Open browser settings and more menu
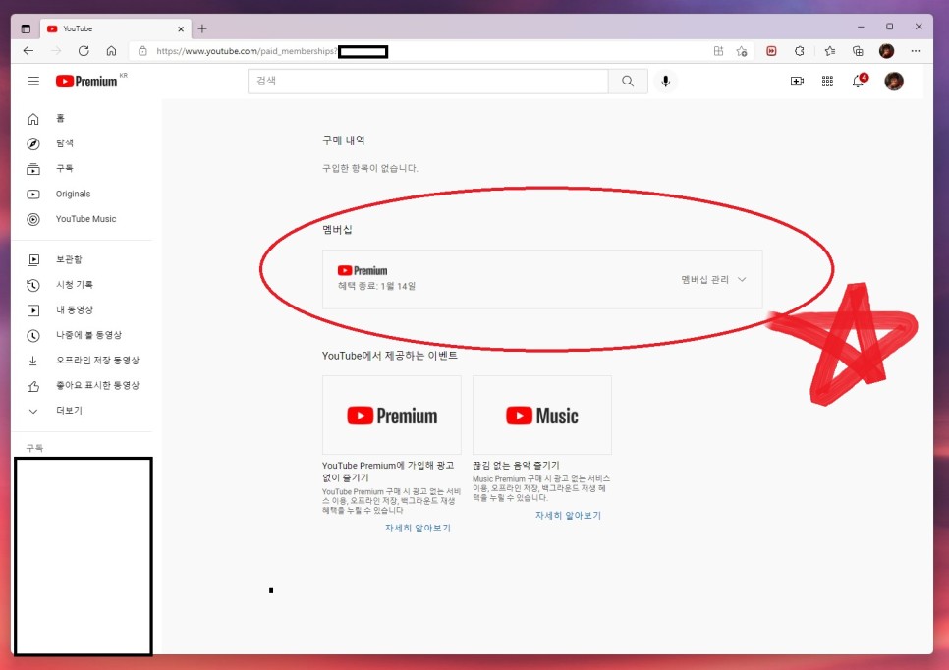 pos(916,51)
